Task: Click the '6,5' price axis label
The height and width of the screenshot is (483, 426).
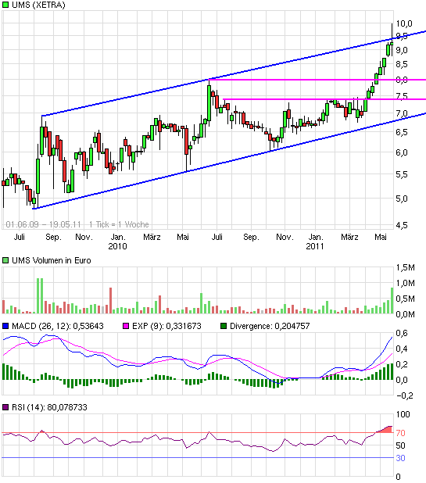Action: [402, 132]
